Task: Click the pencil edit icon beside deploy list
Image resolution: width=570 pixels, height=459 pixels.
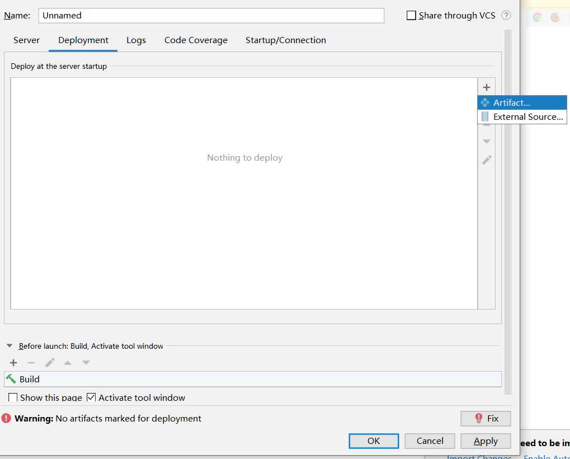Action: coord(487,160)
